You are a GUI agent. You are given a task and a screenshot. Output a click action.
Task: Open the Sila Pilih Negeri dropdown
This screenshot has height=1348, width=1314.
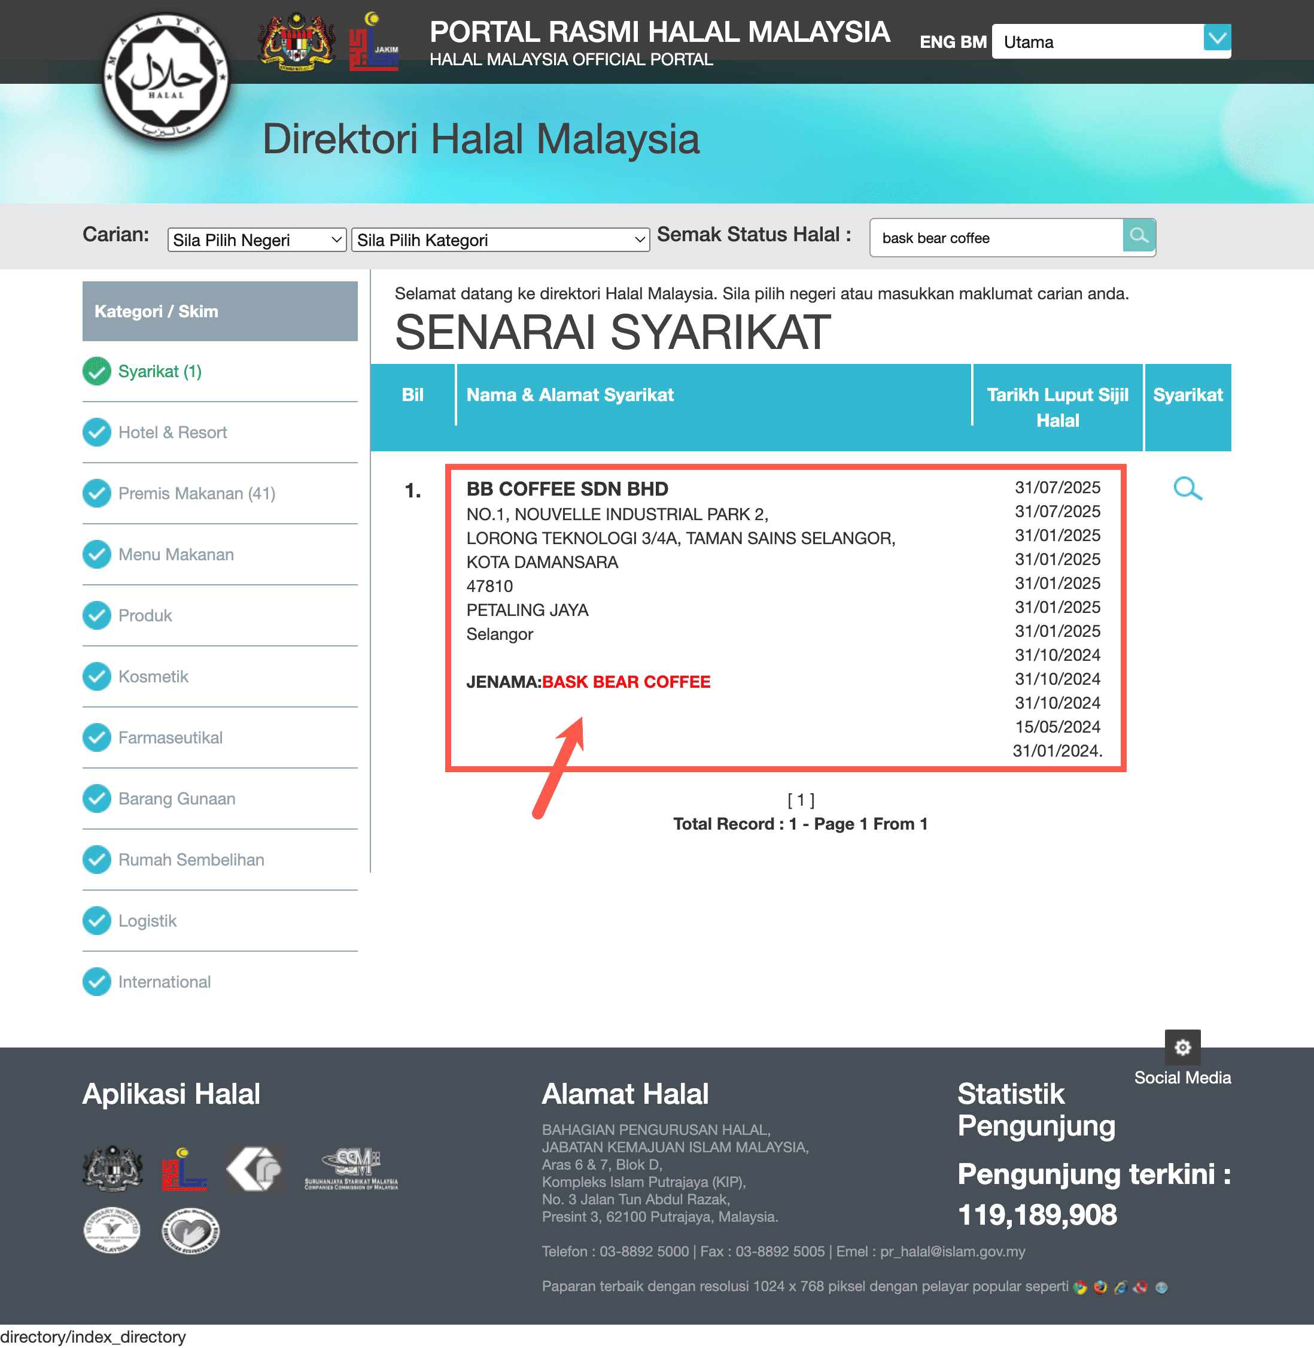257,239
